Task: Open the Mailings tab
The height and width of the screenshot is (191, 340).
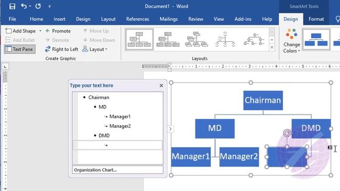Action: pyautogui.click(x=168, y=19)
